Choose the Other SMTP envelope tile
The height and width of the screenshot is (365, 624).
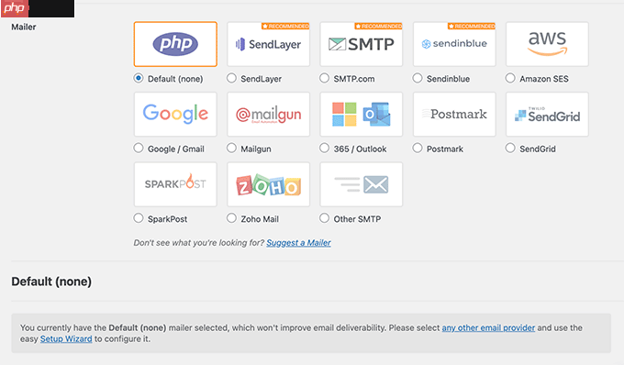coord(362,184)
